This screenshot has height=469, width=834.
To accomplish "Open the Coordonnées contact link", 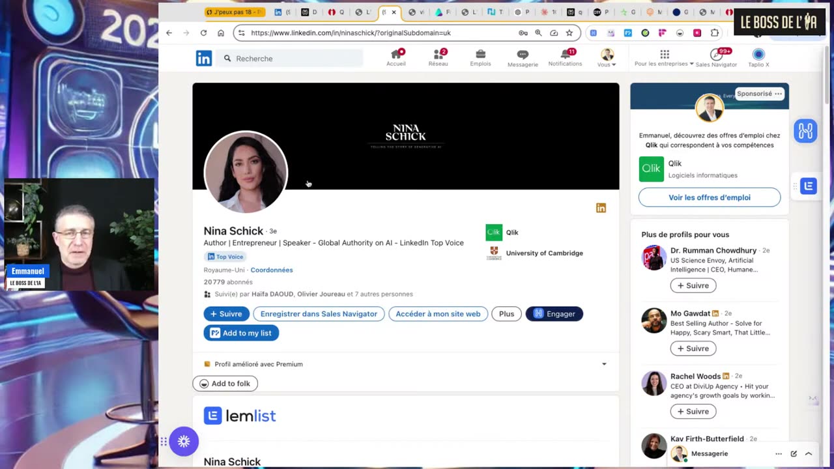I will point(272,270).
